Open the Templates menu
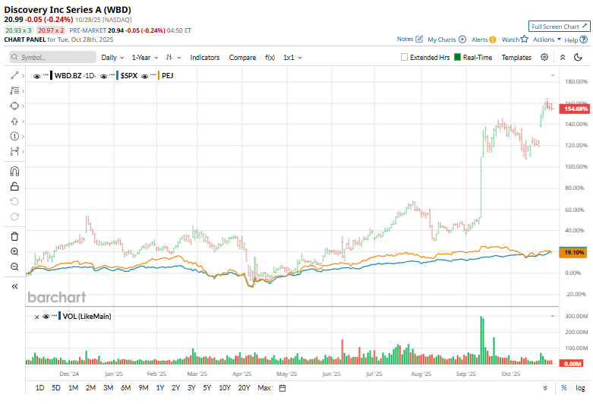 (x=516, y=58)
